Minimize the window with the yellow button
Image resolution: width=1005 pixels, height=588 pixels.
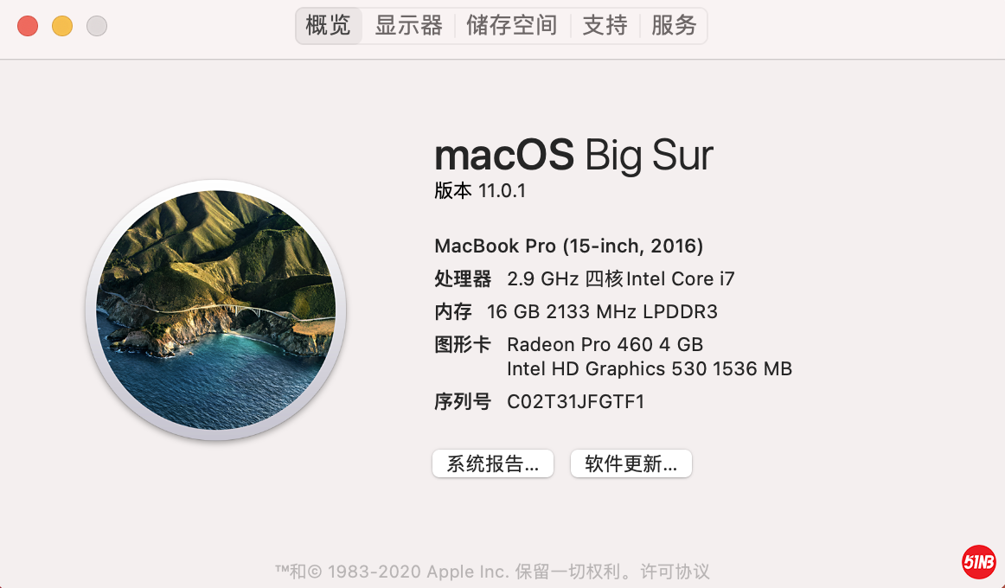[62, 26]
